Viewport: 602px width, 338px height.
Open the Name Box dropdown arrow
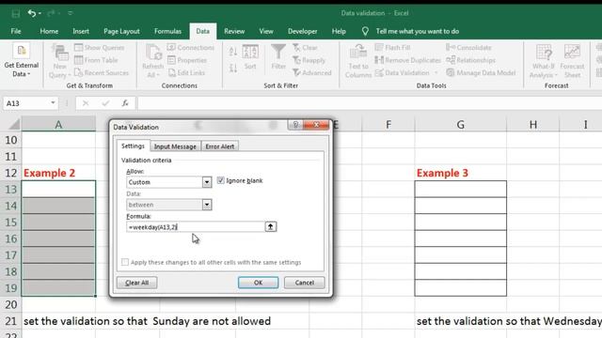click(53, 103)
